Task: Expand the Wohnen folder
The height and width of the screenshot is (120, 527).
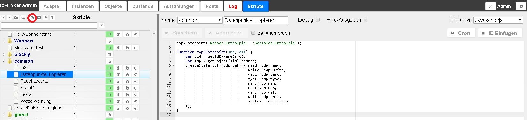Action: click(x=4, y=41)
